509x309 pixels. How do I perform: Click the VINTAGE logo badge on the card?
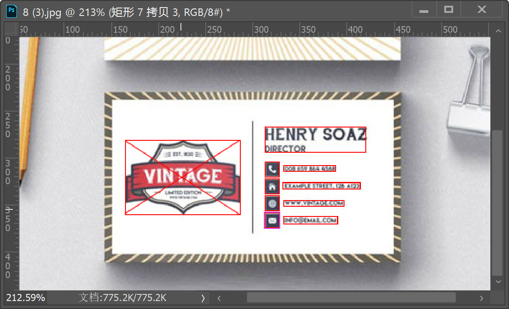[x=183, y=178]
